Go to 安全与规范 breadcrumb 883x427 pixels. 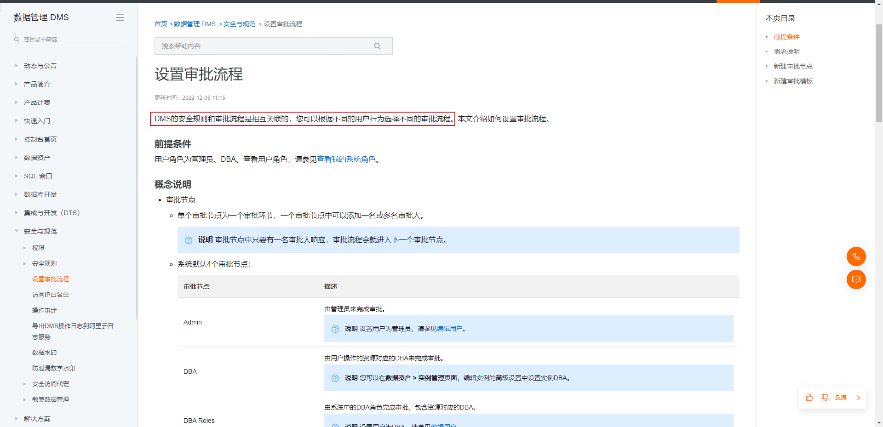pyautogui.click(x=240, y=24)
